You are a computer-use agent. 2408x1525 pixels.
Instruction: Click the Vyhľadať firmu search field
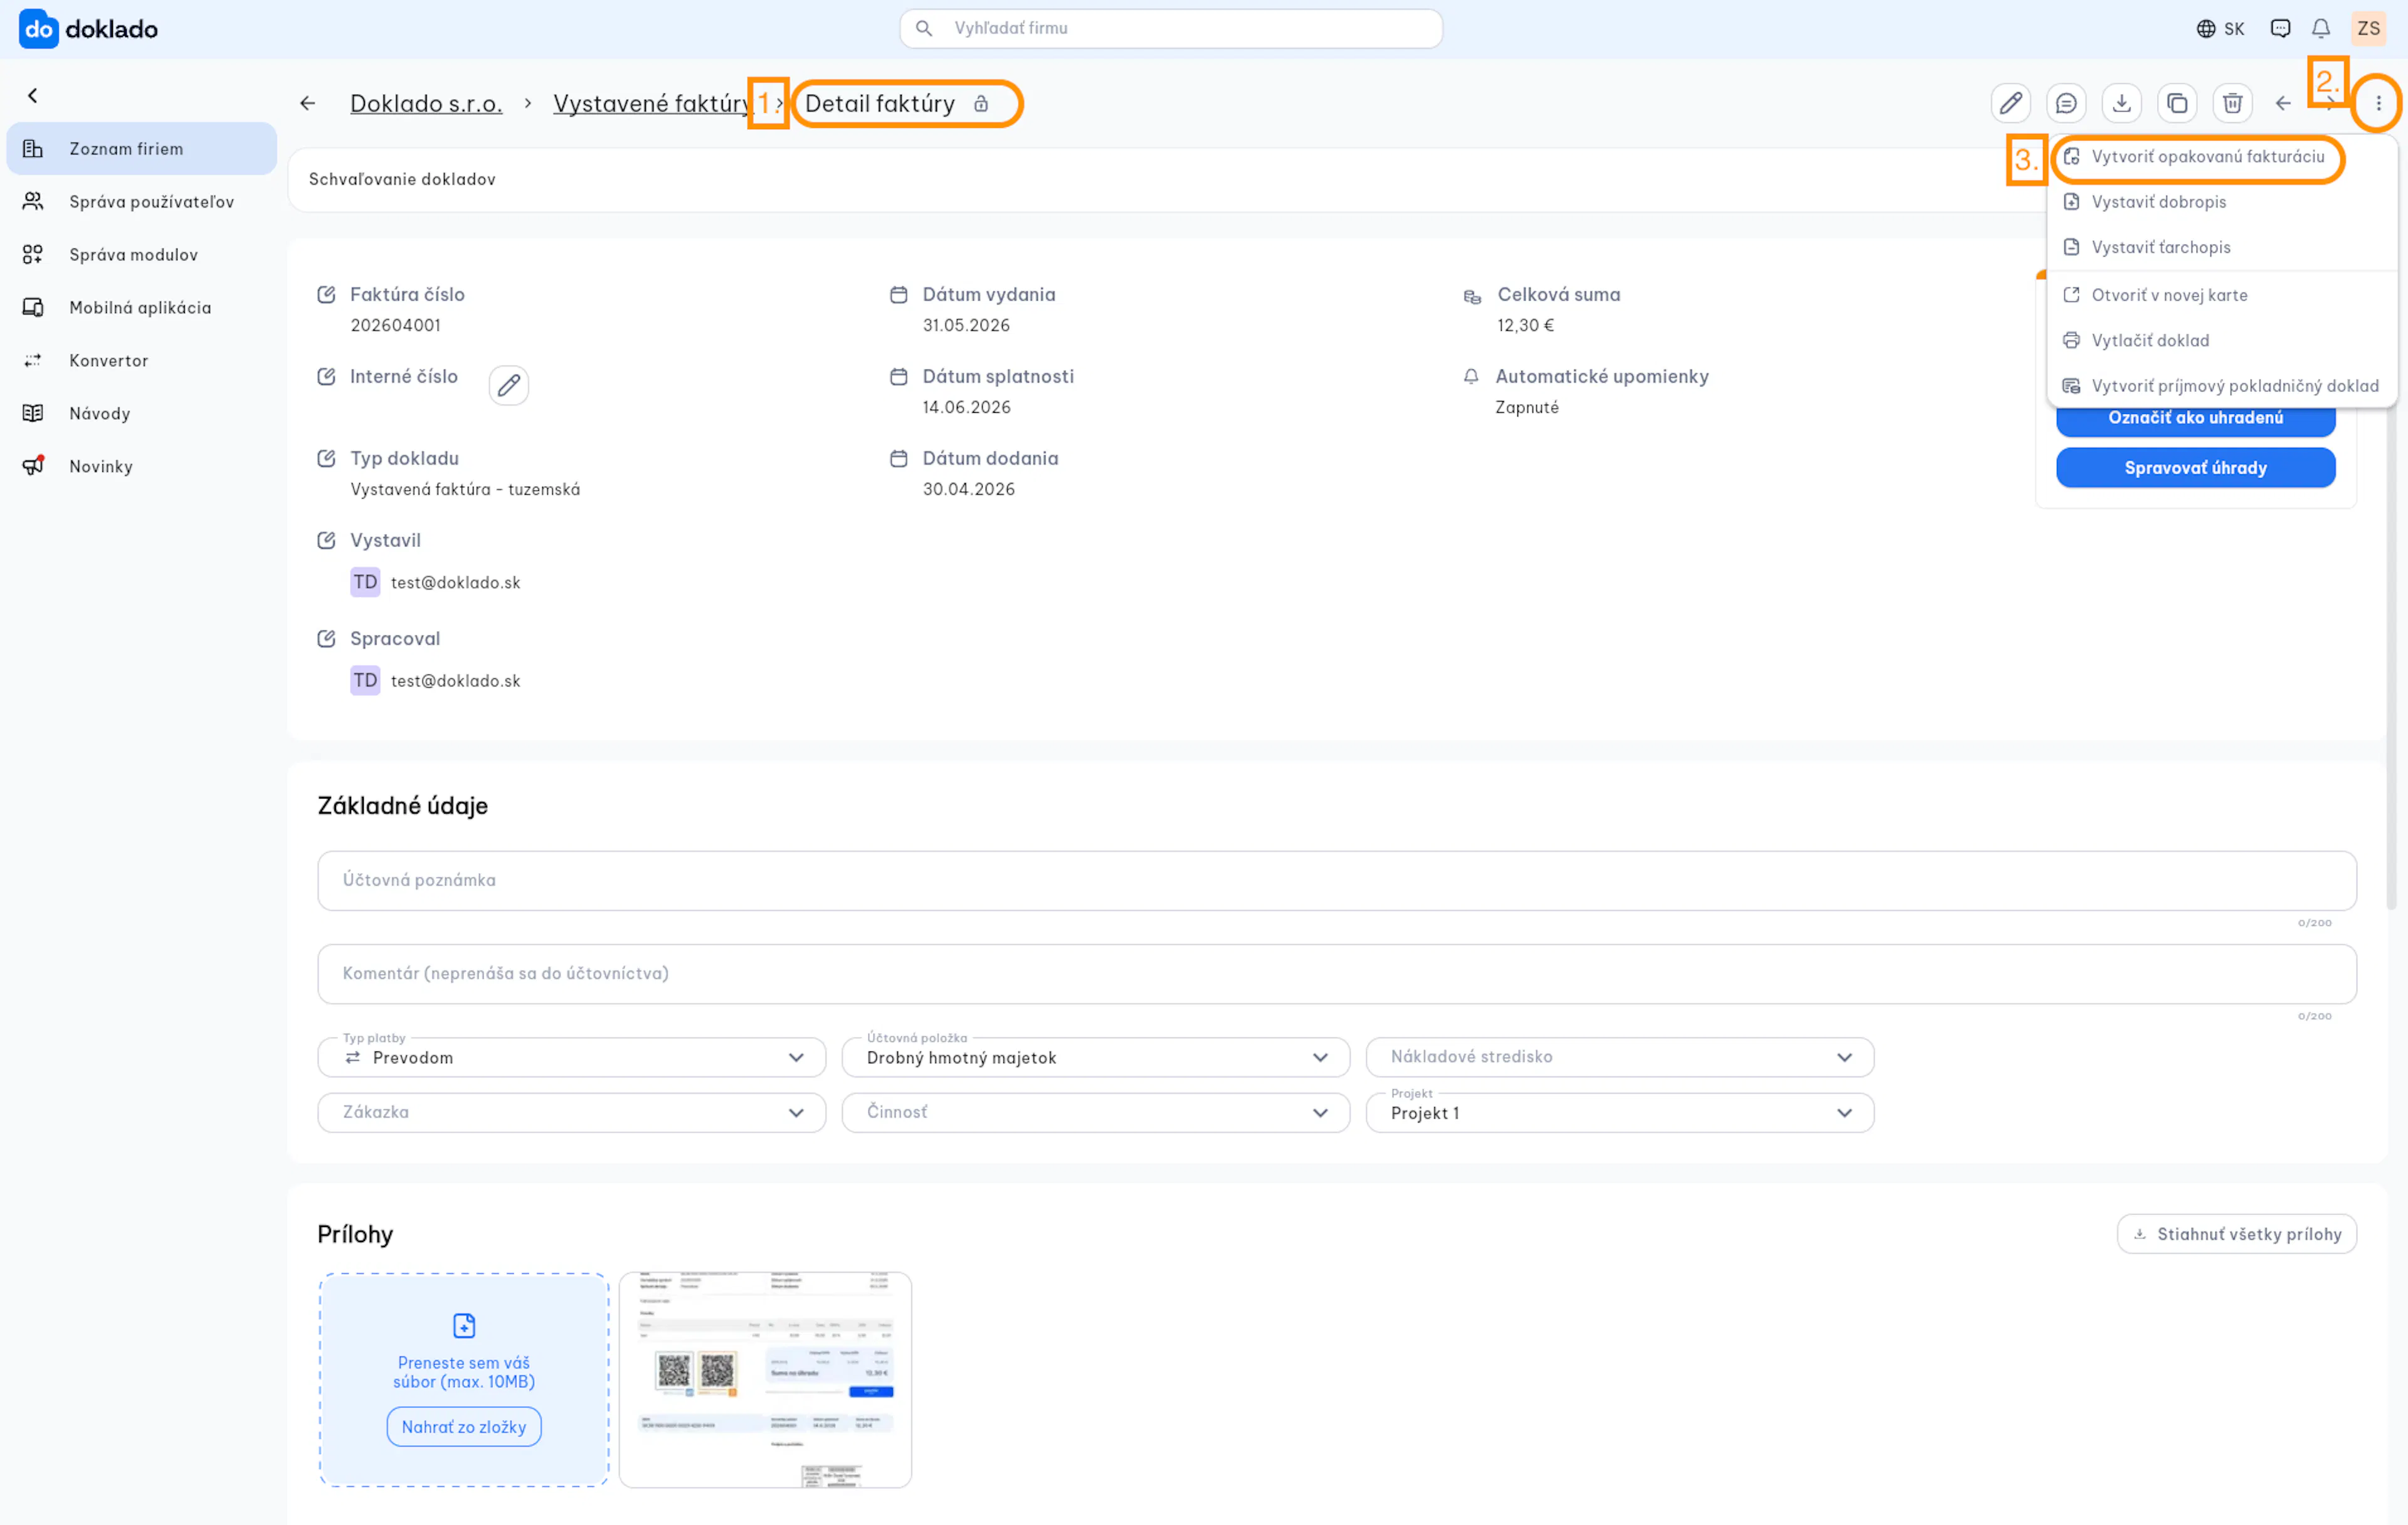[1171, 29]
